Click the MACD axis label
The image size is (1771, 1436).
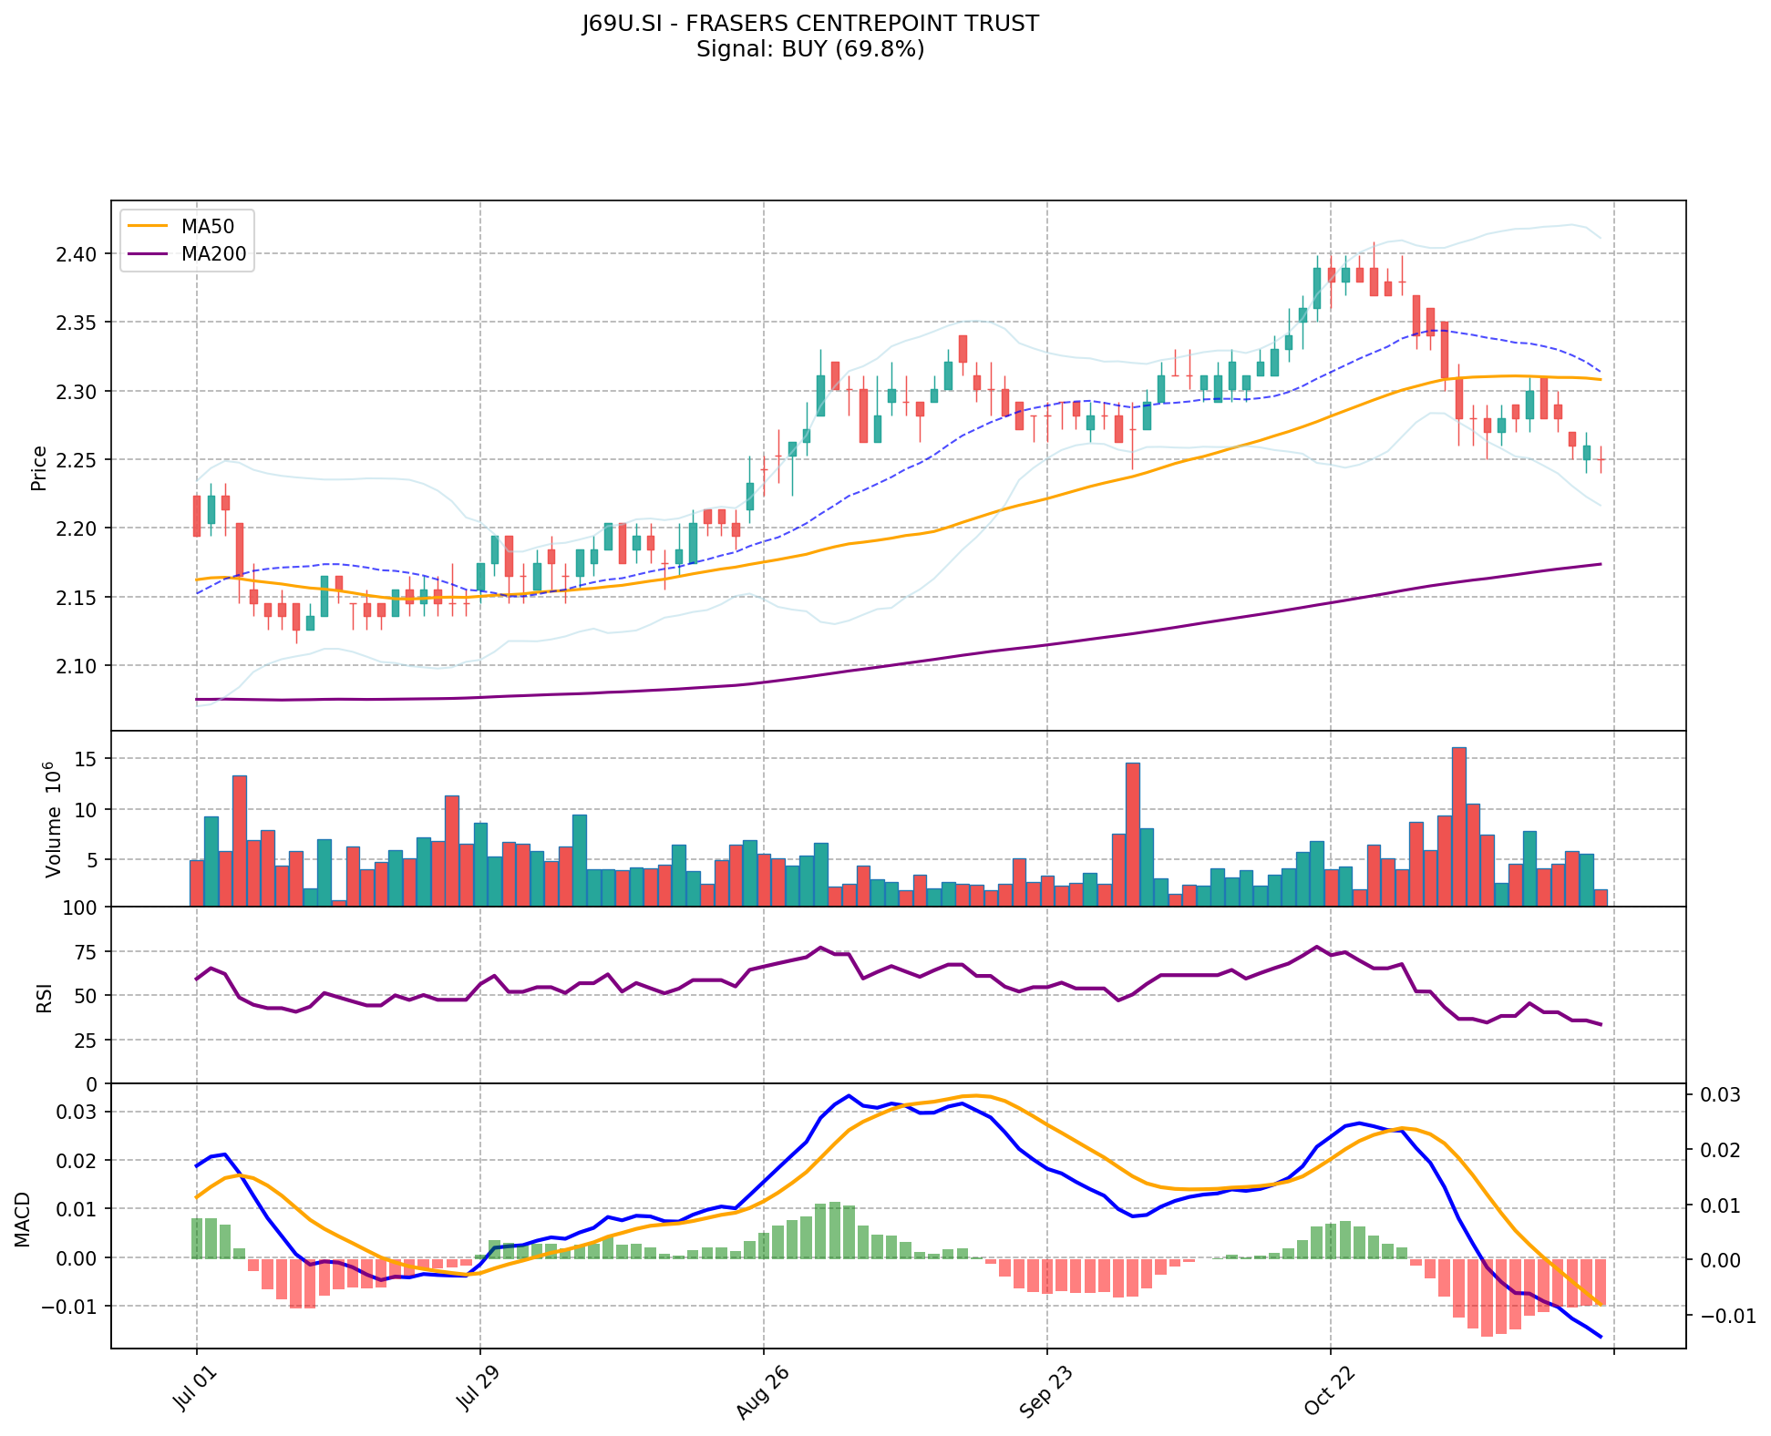(x=23, y=1219)
